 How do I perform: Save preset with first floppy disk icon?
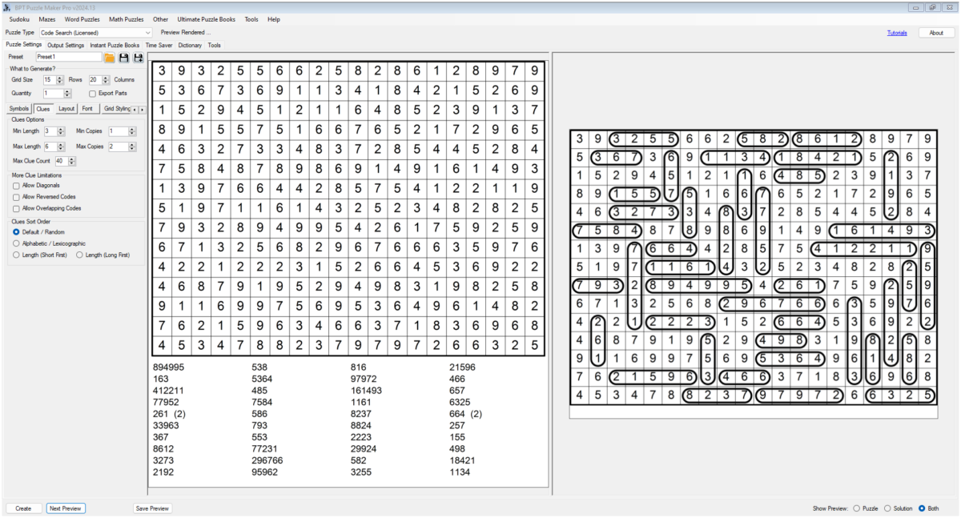pyautogui.click(x=124, y=58)
